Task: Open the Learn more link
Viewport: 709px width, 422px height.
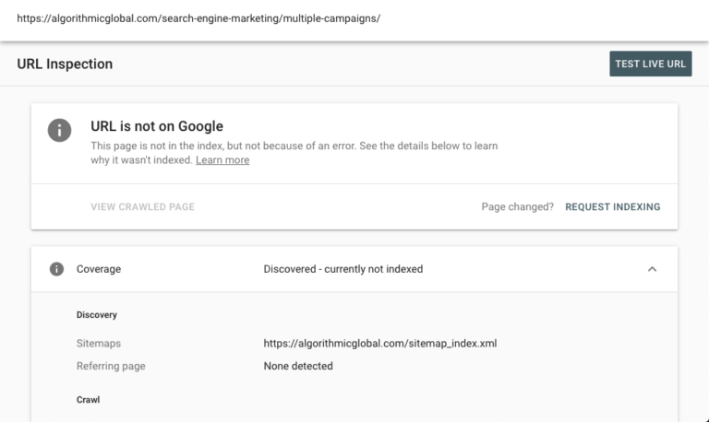Action: tap(222, 160)
